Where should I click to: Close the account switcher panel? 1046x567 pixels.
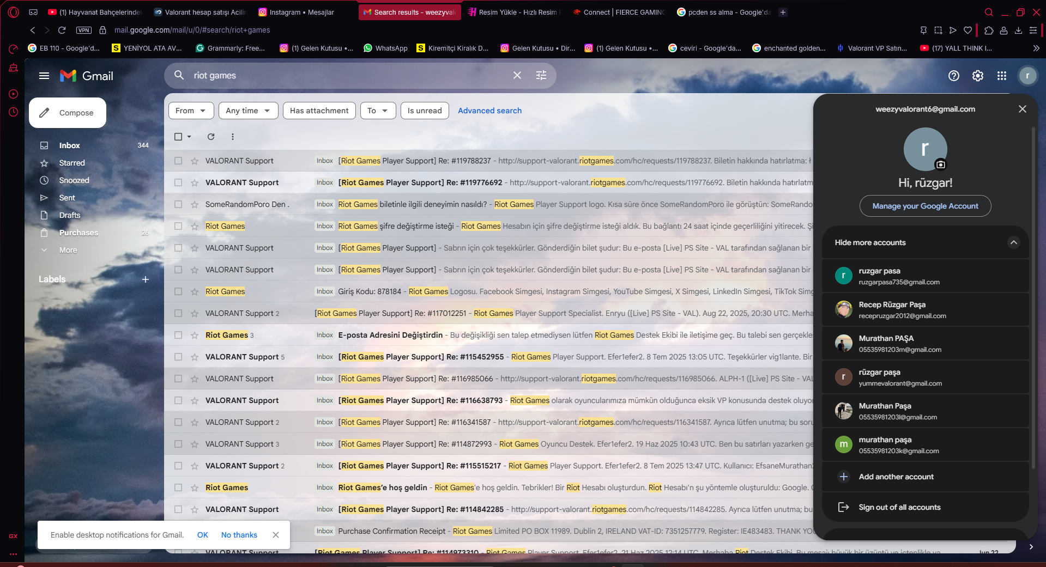point(1023,109)
